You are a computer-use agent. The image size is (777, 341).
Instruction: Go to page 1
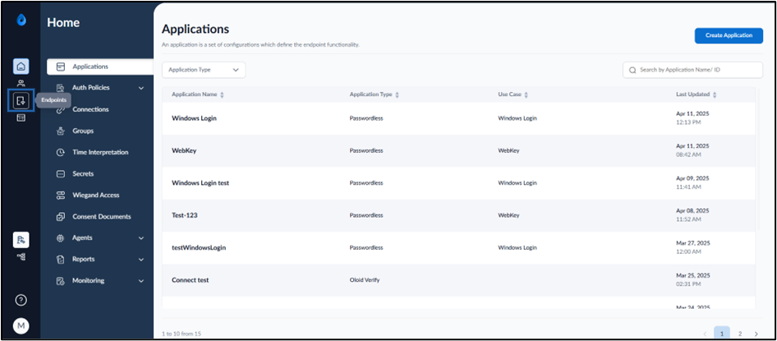[x=721, y=334]
